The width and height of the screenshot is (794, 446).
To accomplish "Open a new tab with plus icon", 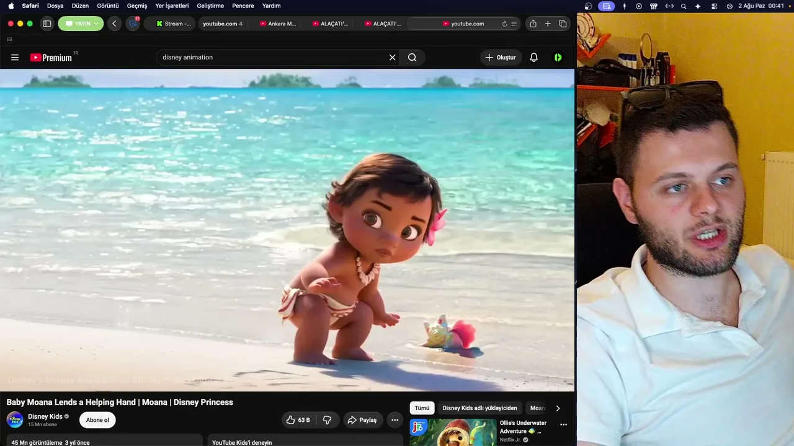I will [x=548, y=24].
